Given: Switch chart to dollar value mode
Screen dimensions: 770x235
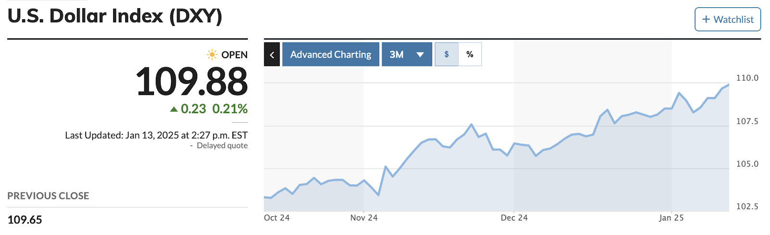Looking at the screenshot, I should click(x=447, y=54).
